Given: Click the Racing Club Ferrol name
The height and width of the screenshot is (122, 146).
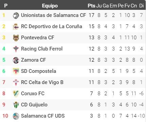Looking at the screenshot, I should click(42, 49).
